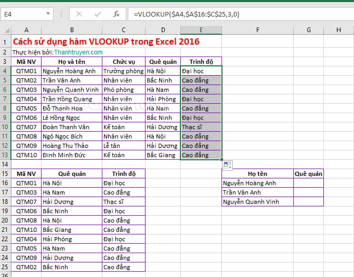Click the 'Họ tên' header in column F
Image resolution: width=354 pixels, height=277 pixels.
coord(258,174)
